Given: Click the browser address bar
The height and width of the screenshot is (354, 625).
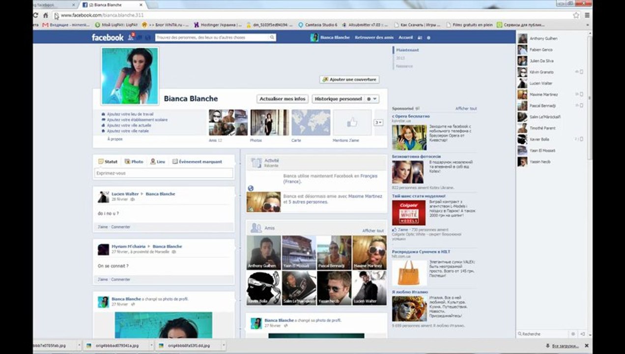Looking at the screenshot, I should click(314, 15).
